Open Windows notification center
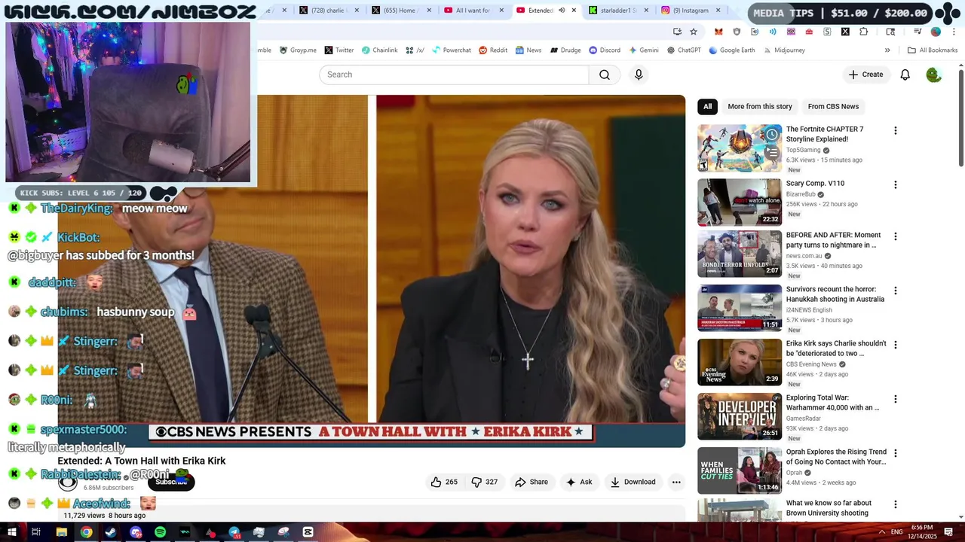 [x=948, y=532]
